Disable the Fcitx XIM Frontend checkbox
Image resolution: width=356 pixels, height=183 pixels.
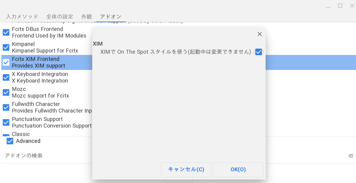[x=6, y=62]
